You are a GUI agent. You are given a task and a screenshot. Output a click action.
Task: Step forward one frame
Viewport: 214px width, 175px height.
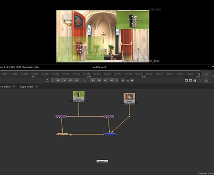99,81
